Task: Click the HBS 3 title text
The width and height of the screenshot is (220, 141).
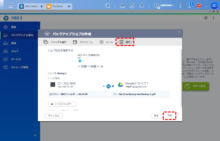Action: coord(17,18)
